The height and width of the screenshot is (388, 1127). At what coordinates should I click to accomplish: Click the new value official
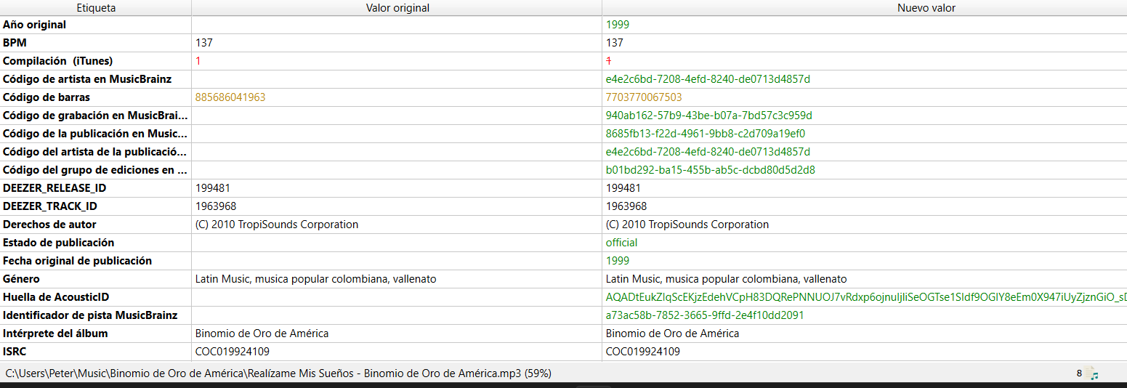(x=621, y=243)
